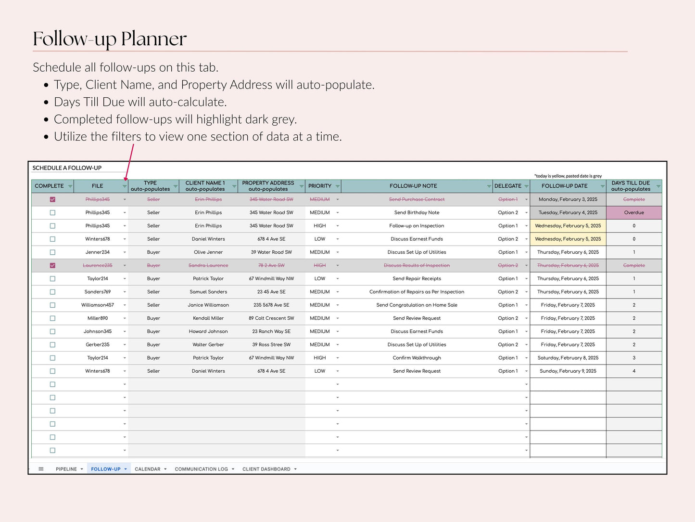Switch to the PIPELINE sheet tab
Image resolution: width=695 pixels, height=522 pixels.
click(x=66, y=469)
